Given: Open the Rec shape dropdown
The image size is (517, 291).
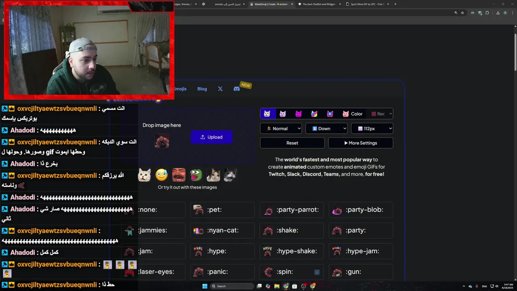Looking at the screenshot, I should (381, 114).
